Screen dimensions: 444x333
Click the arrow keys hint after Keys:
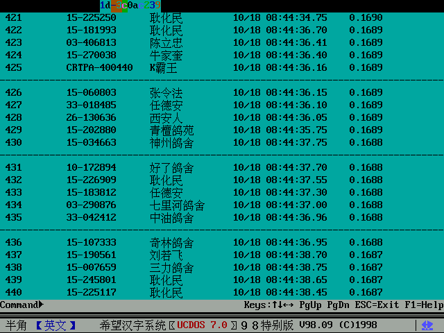(x=284, y=305)
